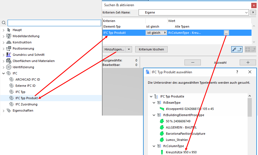Select Lumos_Strahler type
258x155 pixels.
[x=177, y=140]
